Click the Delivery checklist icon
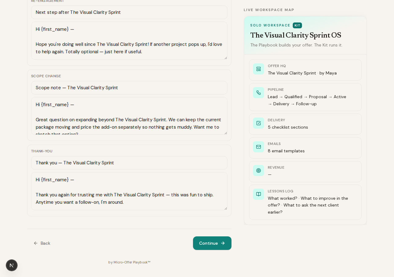 pos(259,123)
